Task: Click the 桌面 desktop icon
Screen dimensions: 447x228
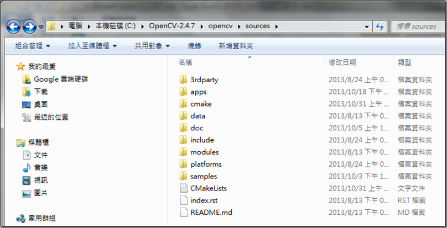Action: pos(27,104)
